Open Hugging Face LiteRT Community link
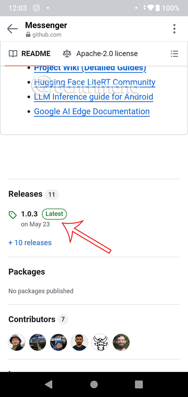 (94, 82)
